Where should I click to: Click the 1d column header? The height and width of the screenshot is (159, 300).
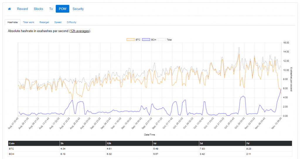click(155, 143)
